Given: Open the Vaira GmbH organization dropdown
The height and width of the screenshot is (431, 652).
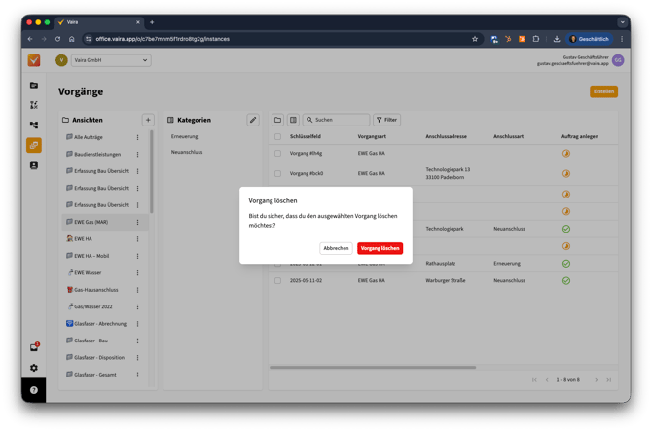Looking at the screenshot, I should [x=111, y=60].
